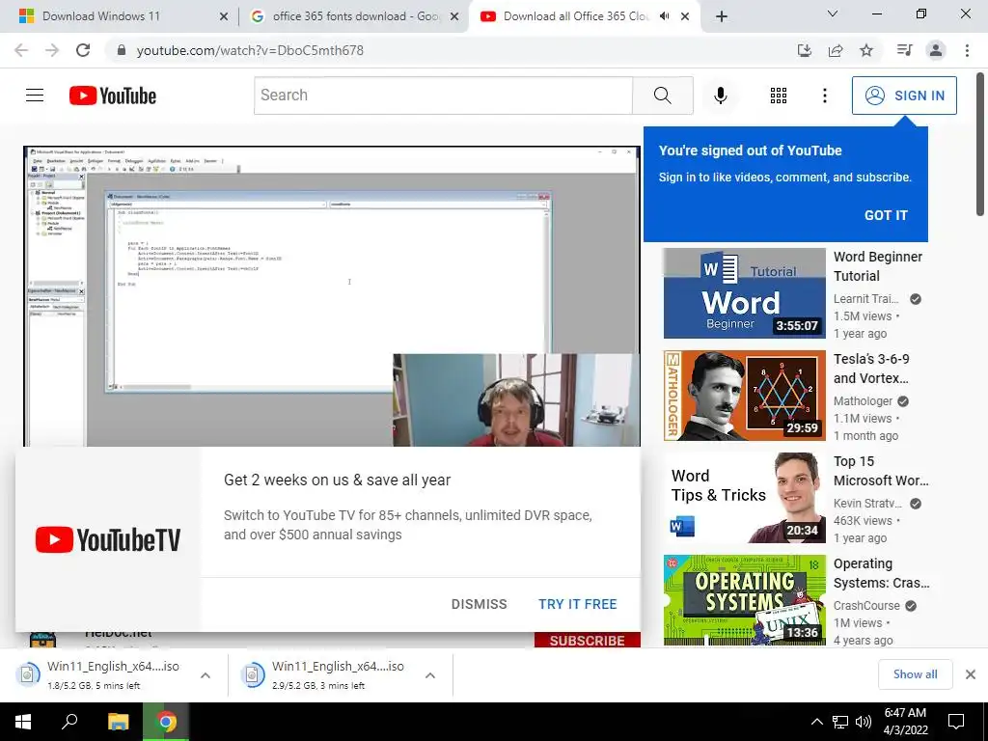Mute the YouTube tab via speaker icon
The image size is (988, 741).
(664, 16)
